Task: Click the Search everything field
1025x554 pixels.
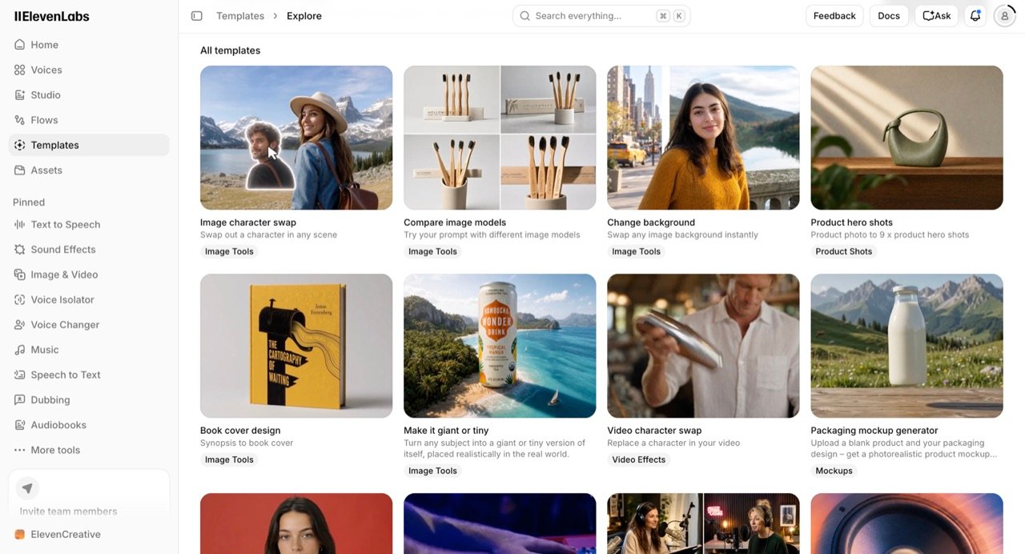Action: coord(601,16)
